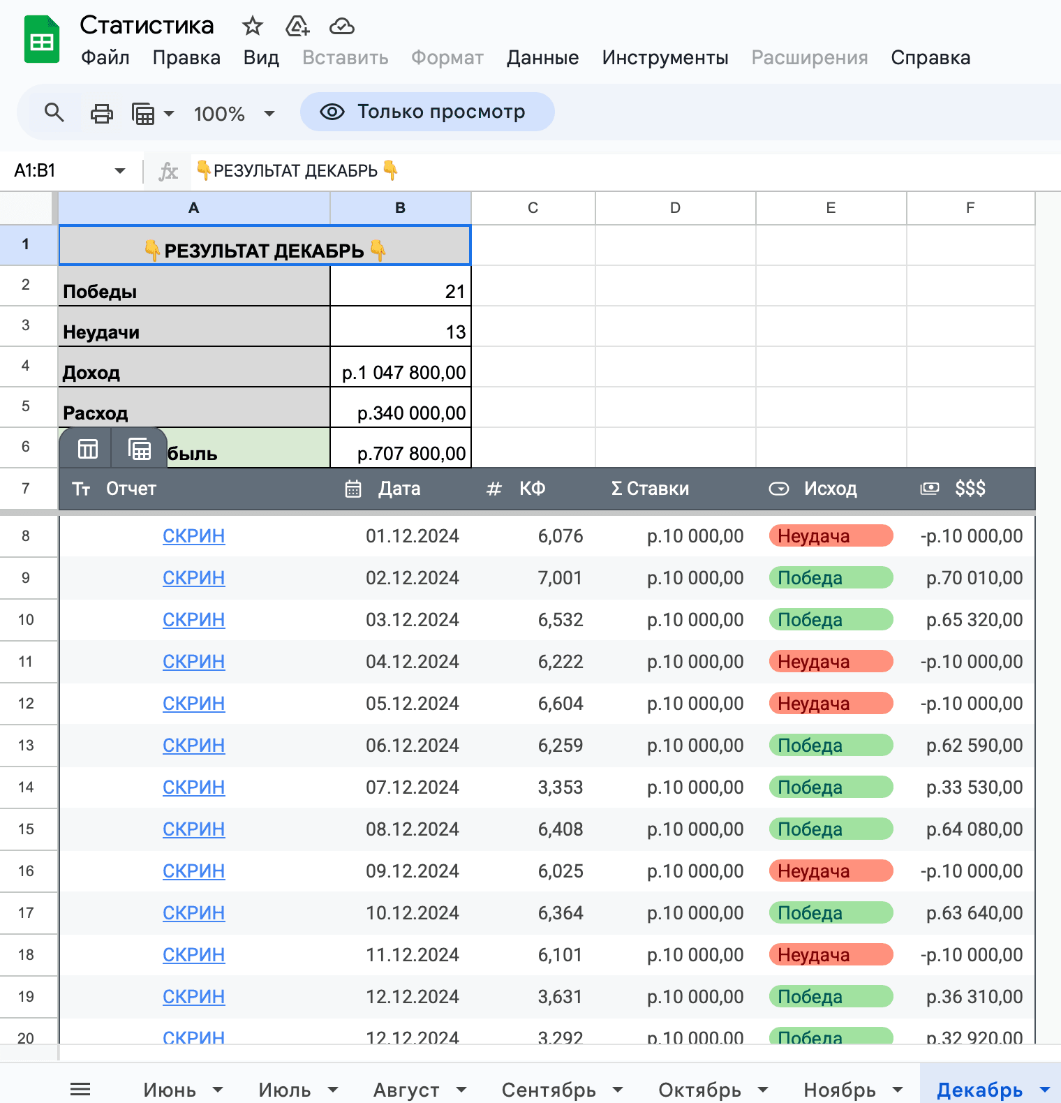The image size is (1061, 1103).
Task: Click the Победа chip for 02.12.2024
Action: 831,578
